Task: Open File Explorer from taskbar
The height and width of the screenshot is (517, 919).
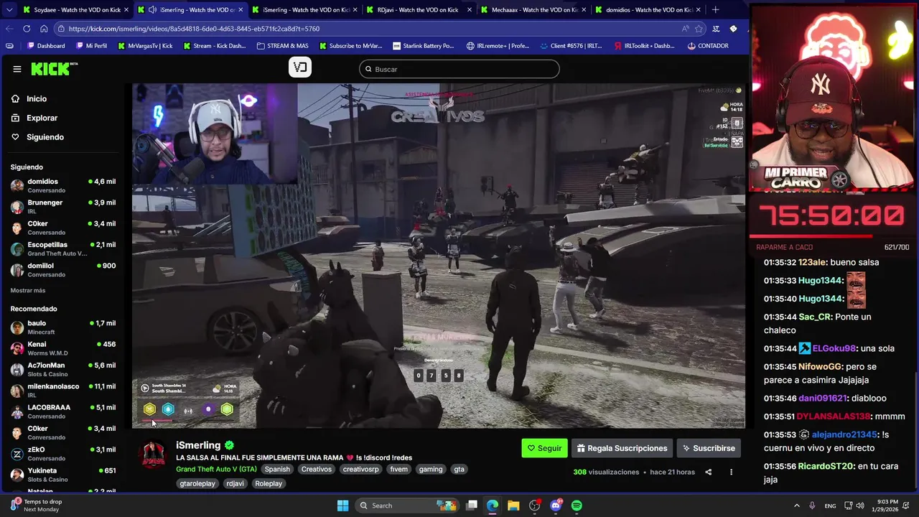Action: pos(513,506)
